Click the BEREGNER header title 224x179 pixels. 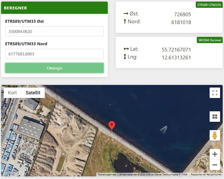(15, 8)
